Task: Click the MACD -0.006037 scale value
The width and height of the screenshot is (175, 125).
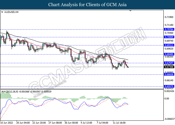Action: [169, 119]
